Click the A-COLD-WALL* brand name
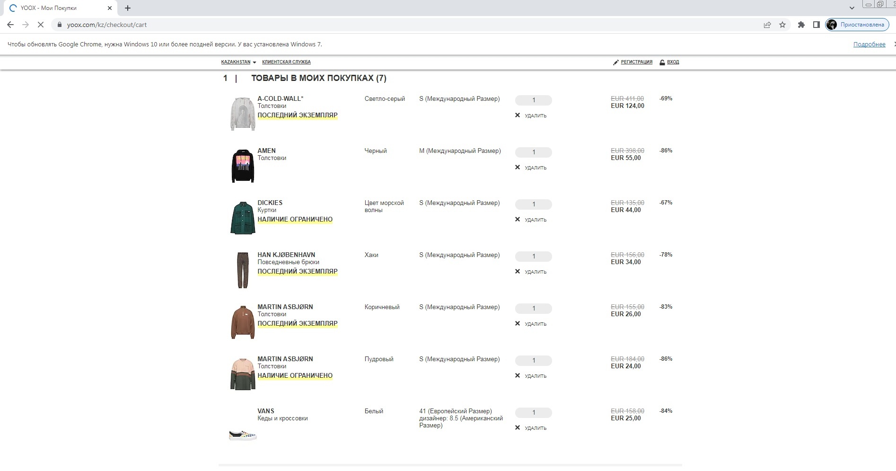 click(x=281, y=98)
